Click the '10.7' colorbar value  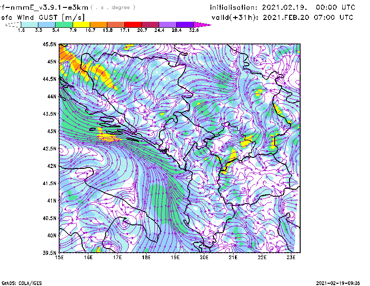(x=90, y=30)
